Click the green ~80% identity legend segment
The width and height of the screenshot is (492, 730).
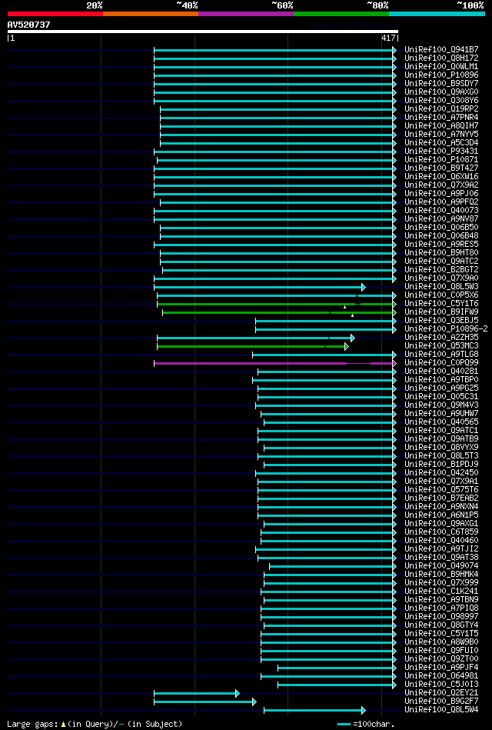pos(341,14)
